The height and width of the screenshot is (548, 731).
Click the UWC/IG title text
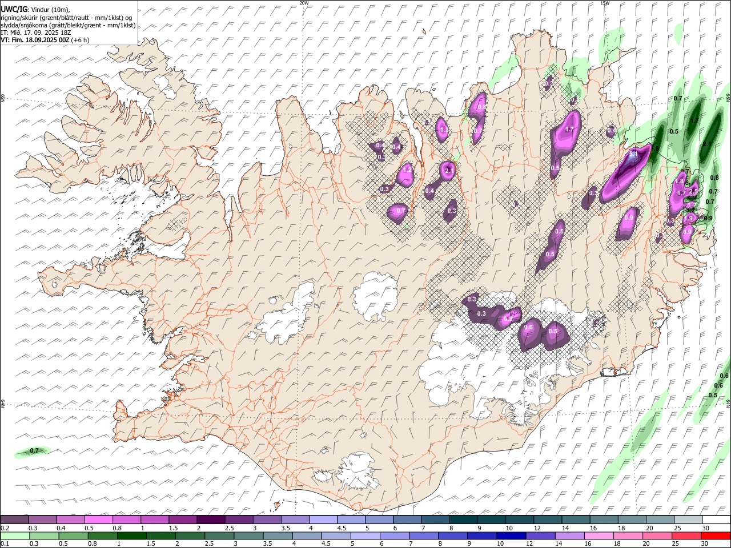tap(14, 9)
